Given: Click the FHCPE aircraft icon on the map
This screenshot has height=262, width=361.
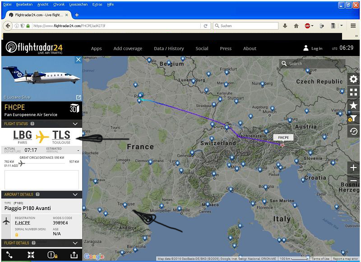Looking at the screenshot, I should pos(282,145).
